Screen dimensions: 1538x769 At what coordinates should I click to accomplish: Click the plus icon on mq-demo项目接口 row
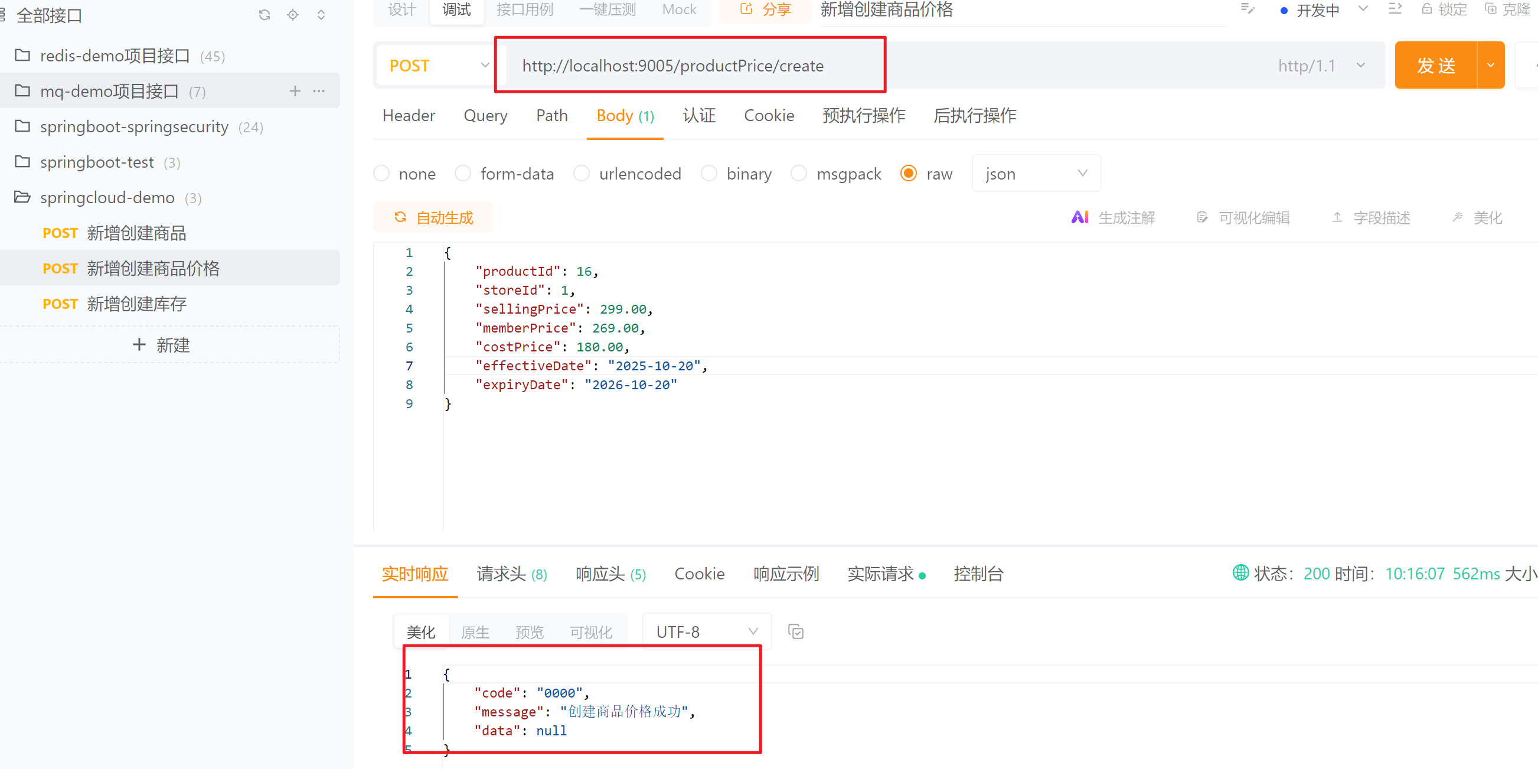pos(295,91)
